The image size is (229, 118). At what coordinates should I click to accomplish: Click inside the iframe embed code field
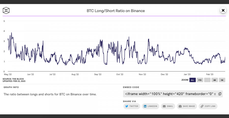170,94
